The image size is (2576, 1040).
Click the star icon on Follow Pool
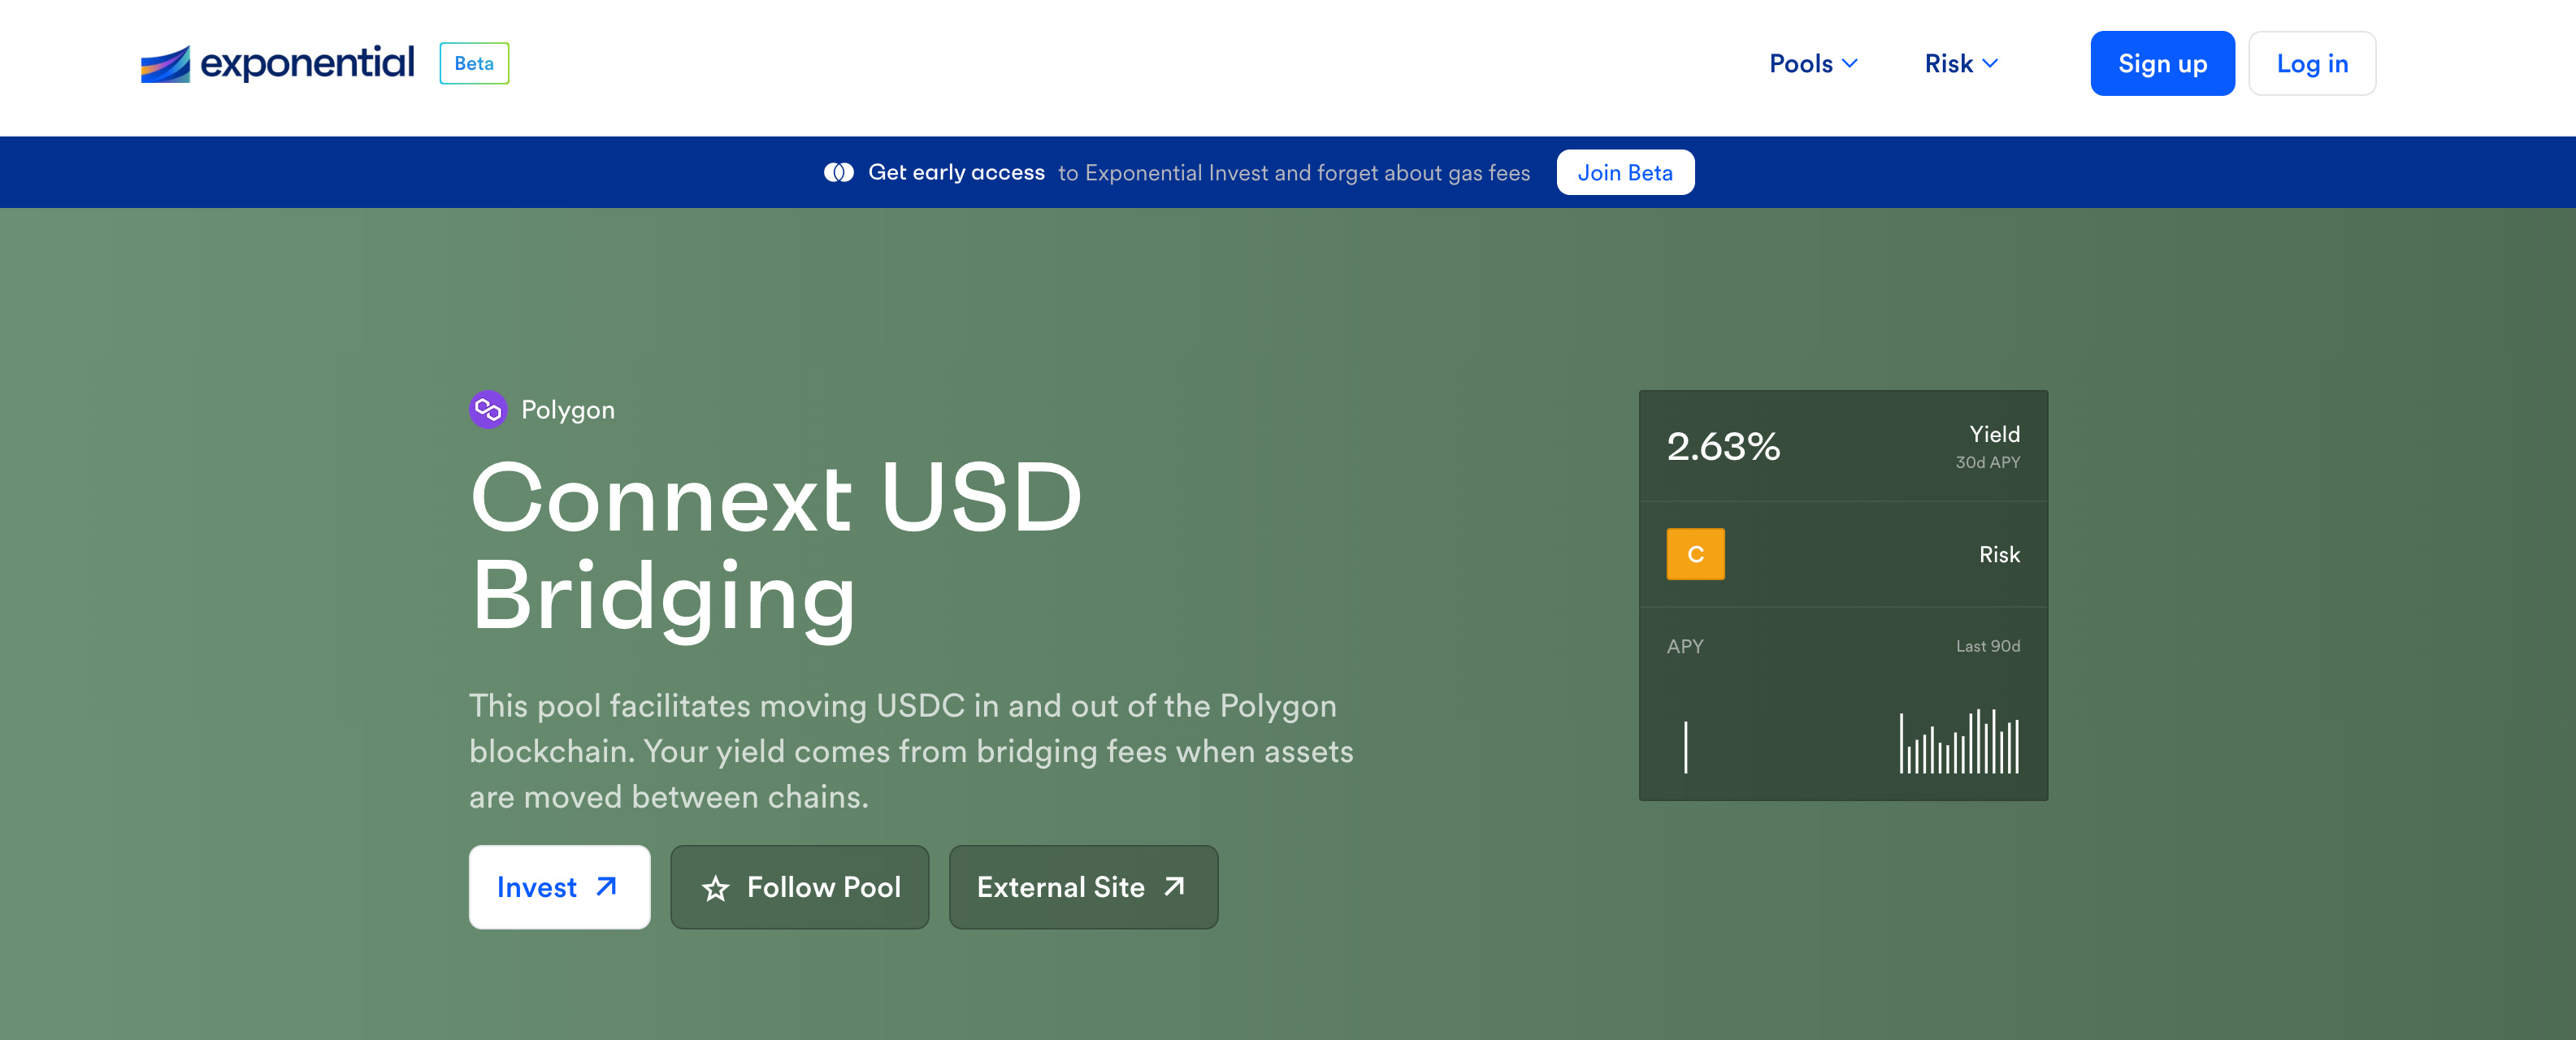(x=715, y=888)
